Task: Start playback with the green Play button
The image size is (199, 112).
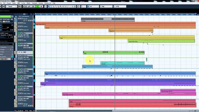Action: (x=37, y=6)
